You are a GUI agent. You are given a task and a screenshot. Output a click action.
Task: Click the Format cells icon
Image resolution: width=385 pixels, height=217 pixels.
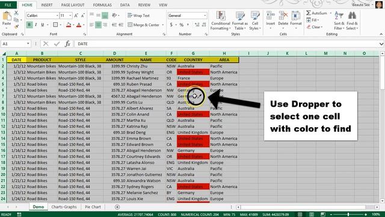pyautogui.click(x=295, y=16)
